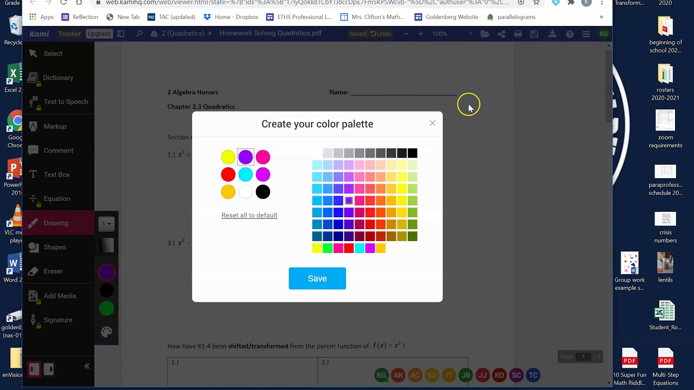This screenshot has width=694, height=390.
Task: Expand bookmarks overflow chevron
Action: (601, 17)
